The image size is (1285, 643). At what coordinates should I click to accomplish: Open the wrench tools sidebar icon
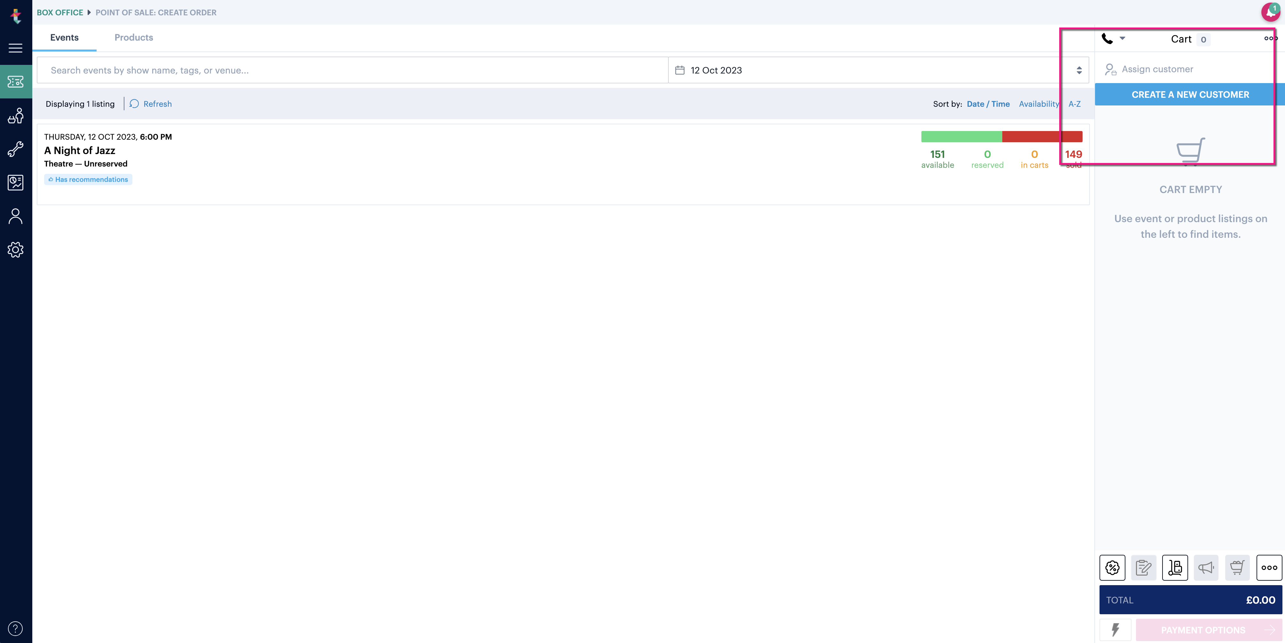click(15, 149)
